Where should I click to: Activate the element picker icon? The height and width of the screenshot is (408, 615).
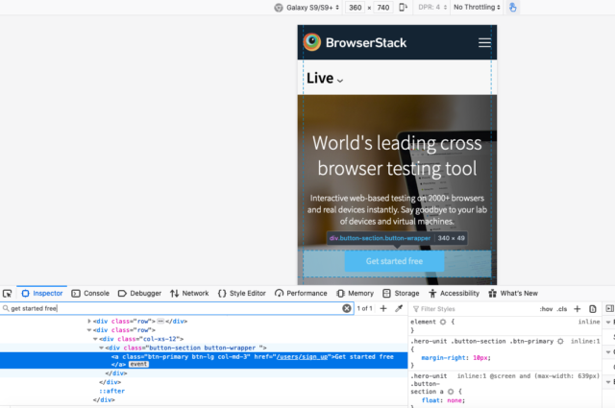coord(7,293)
